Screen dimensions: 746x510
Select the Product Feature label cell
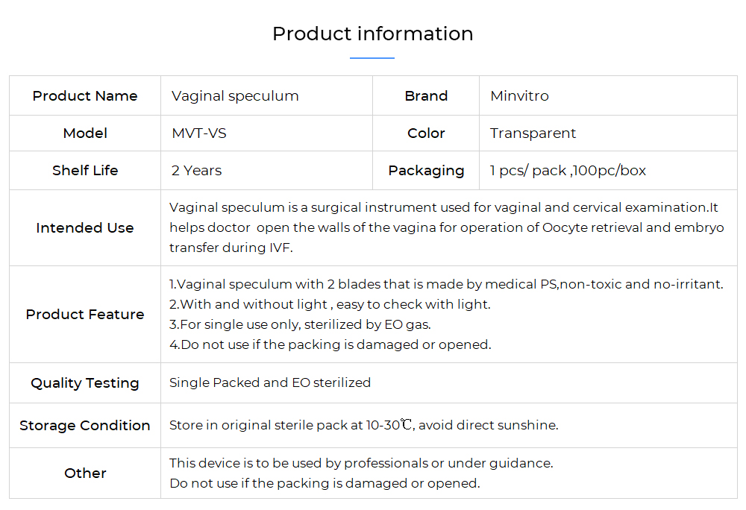point(85,314)
